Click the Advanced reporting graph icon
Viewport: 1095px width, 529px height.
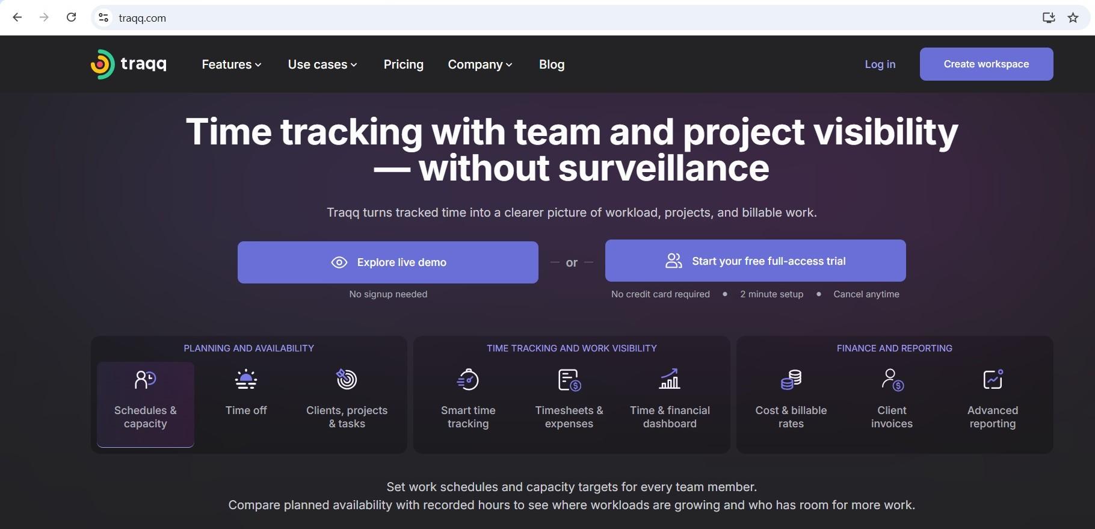click(993, 379)
